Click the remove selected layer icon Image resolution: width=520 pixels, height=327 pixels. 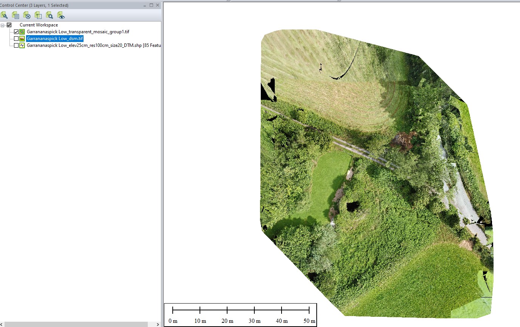click(27, 15)
